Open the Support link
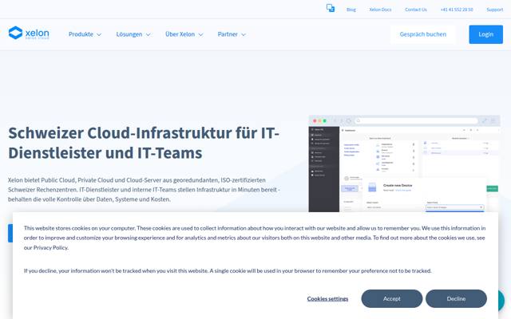The width and height of the screenshot is (511, 319). coord(495,10)
